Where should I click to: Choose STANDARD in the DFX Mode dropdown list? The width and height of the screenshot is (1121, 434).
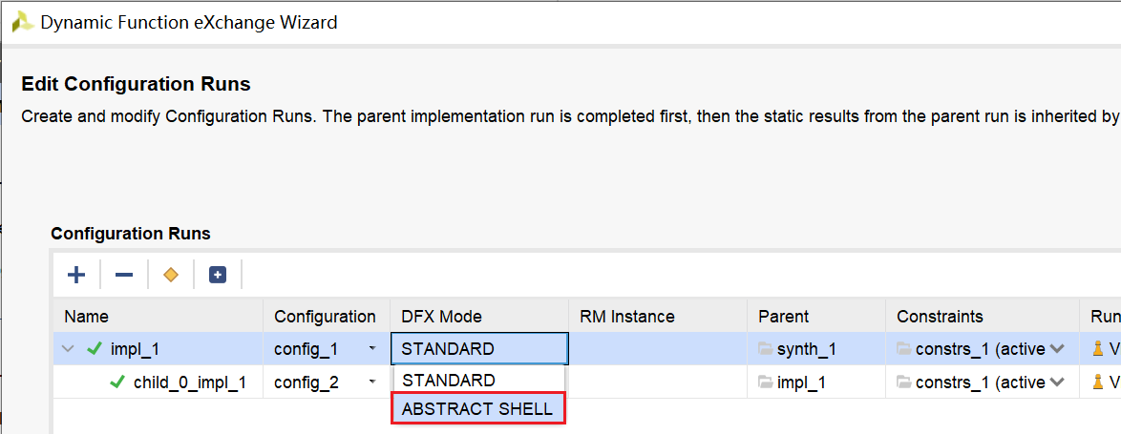coord(449,381)
